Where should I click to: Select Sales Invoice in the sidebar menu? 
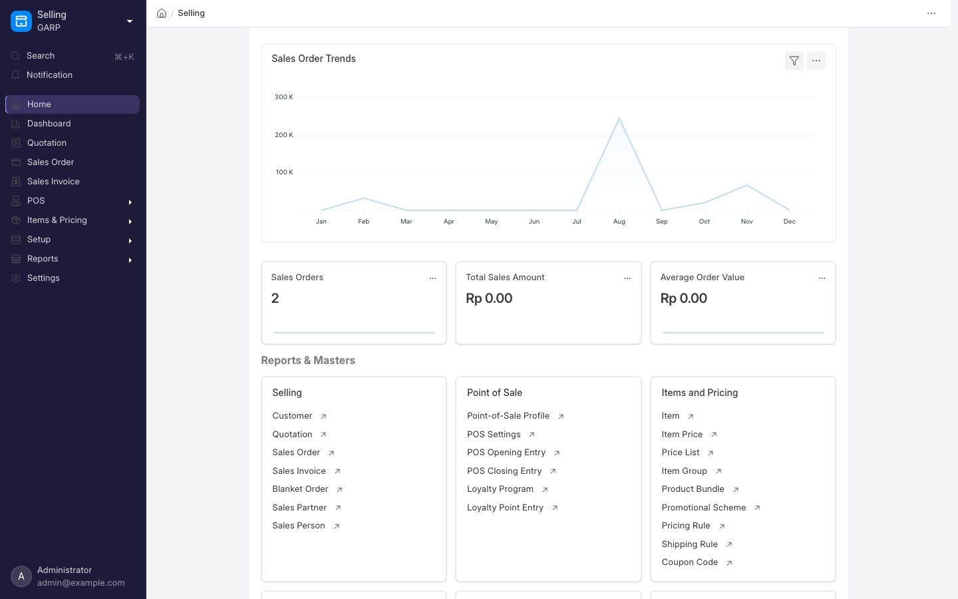click(x=73, y=182)
